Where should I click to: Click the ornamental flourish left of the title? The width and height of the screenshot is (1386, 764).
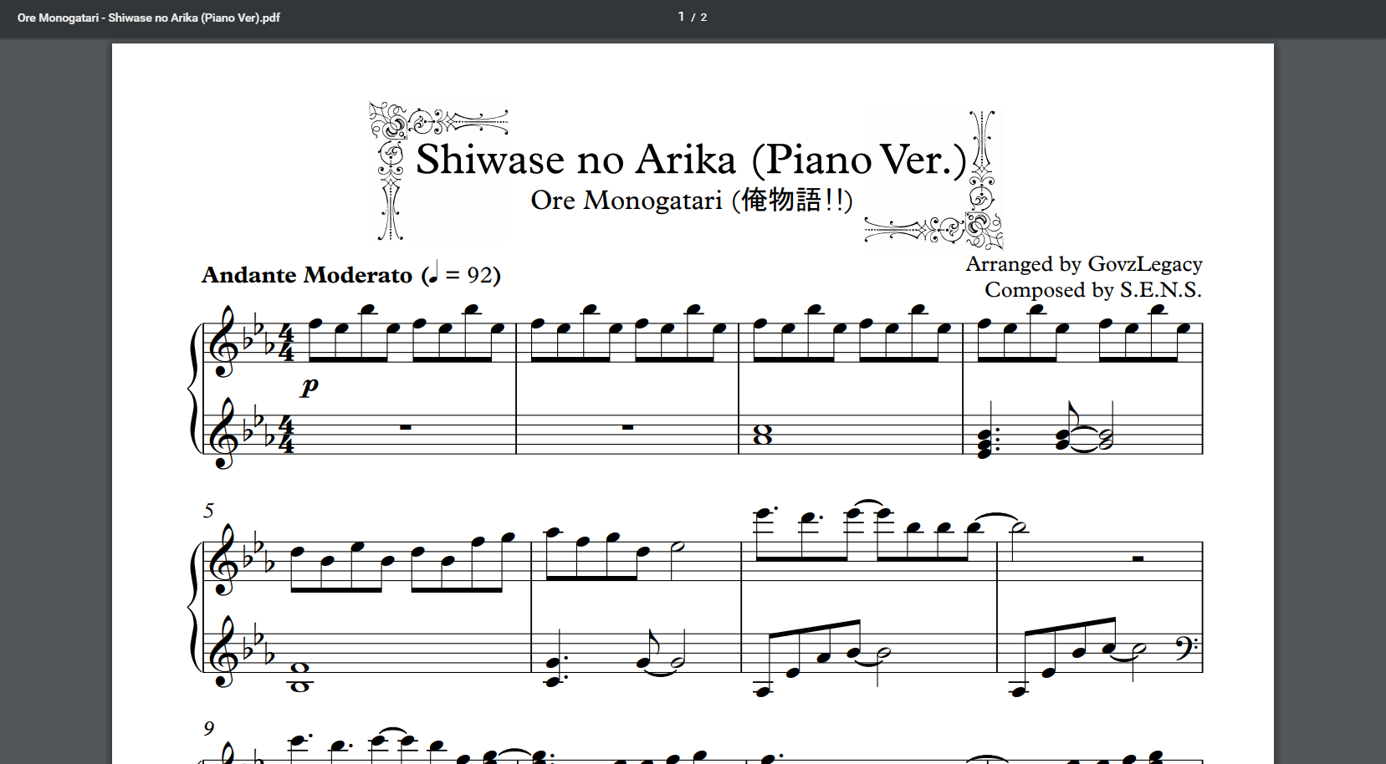[x=438, y=171]
